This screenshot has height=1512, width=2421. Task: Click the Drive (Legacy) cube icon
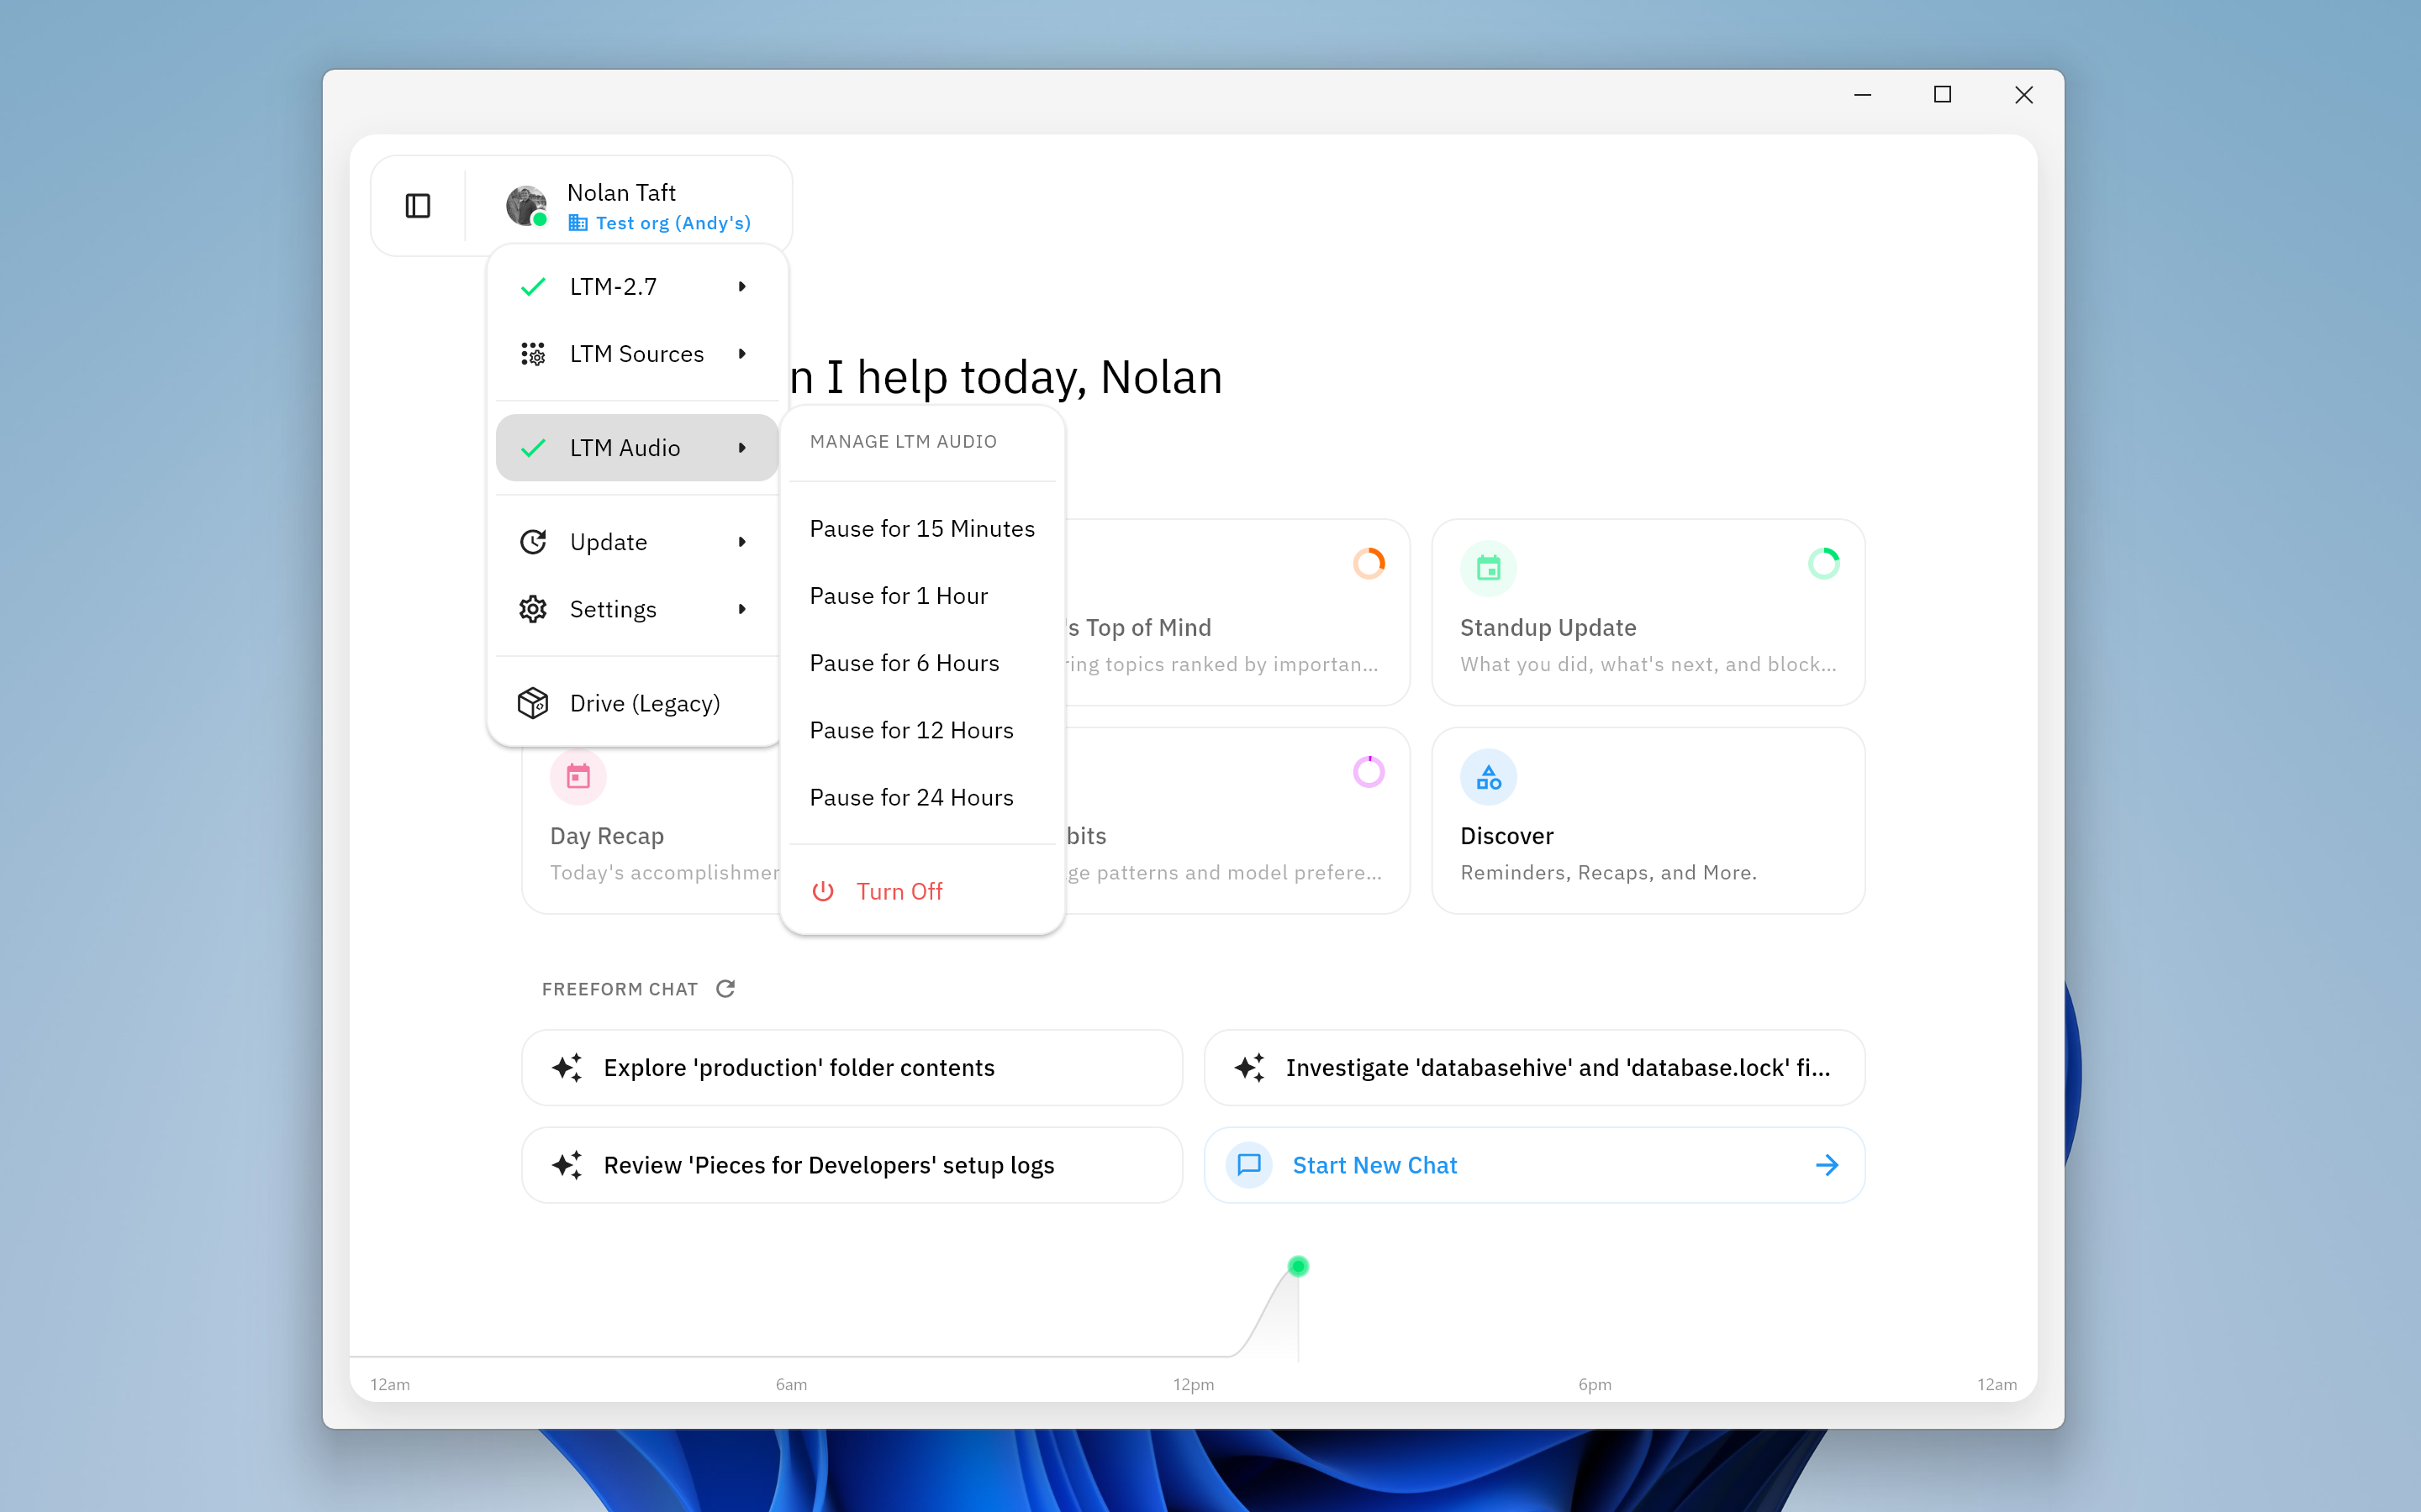click(x=533, y=703)
